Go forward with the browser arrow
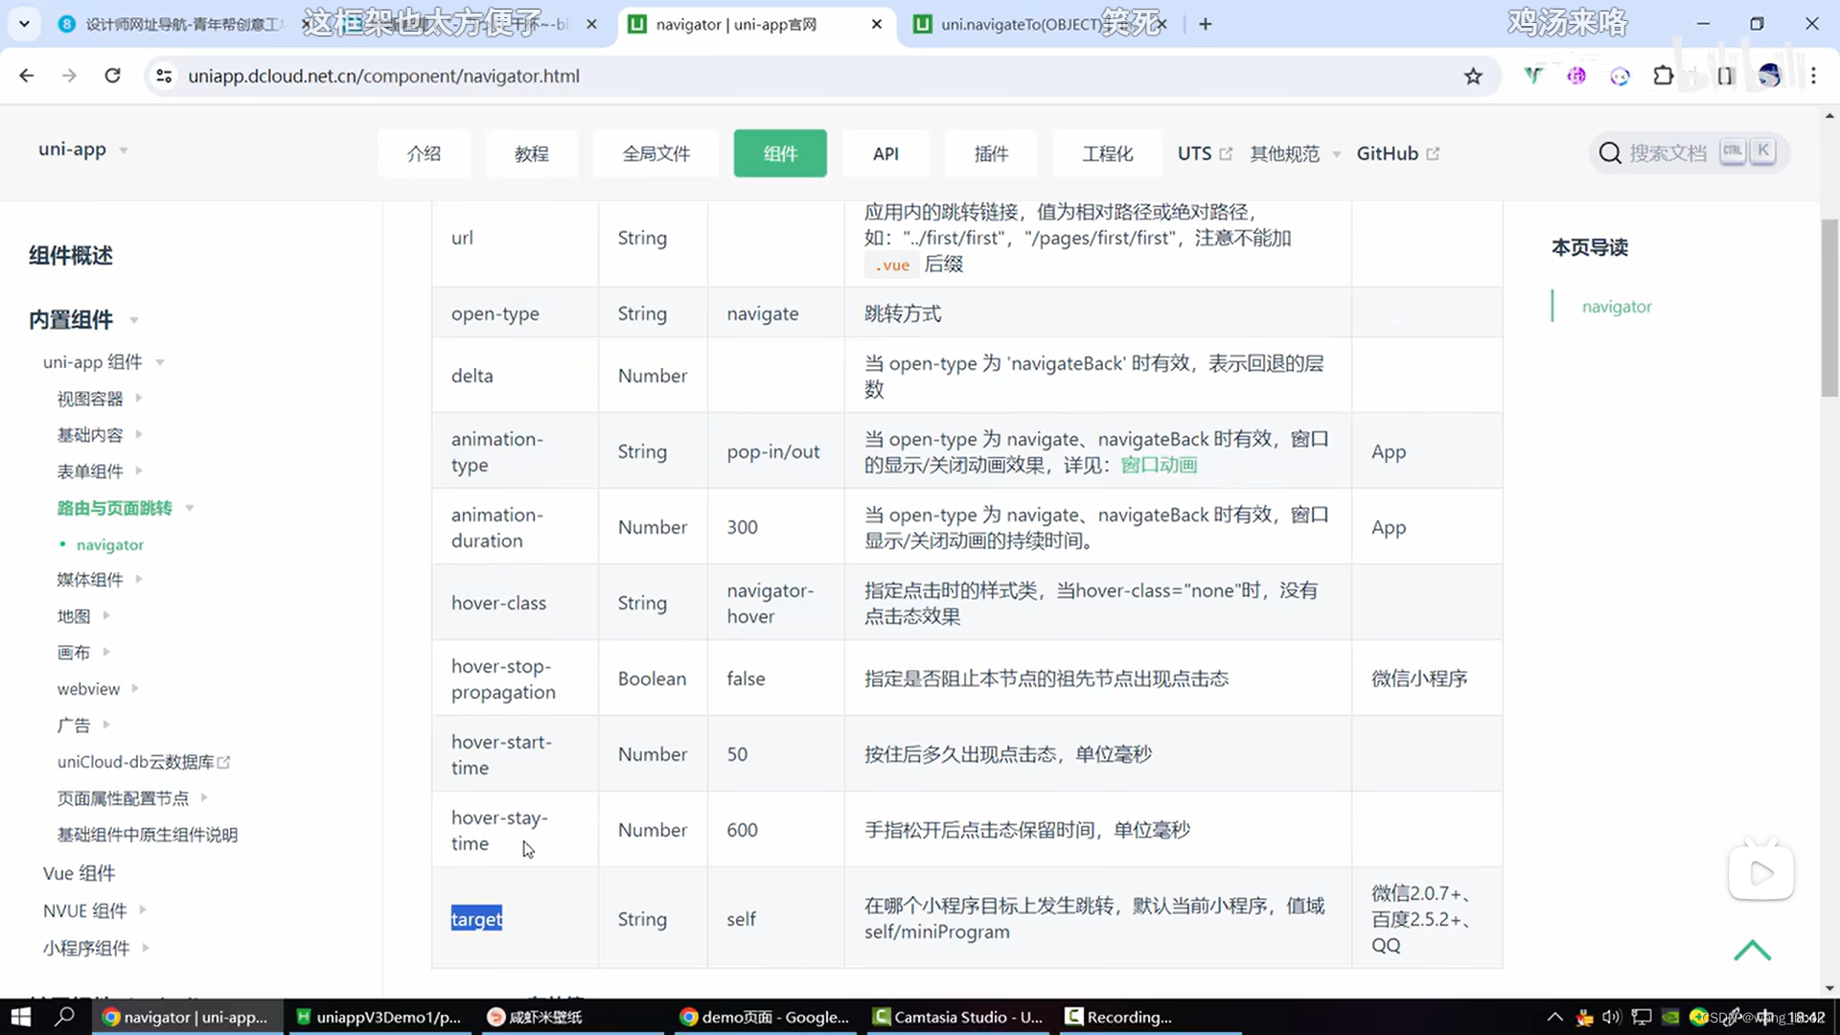 click(x=69, y=76)
